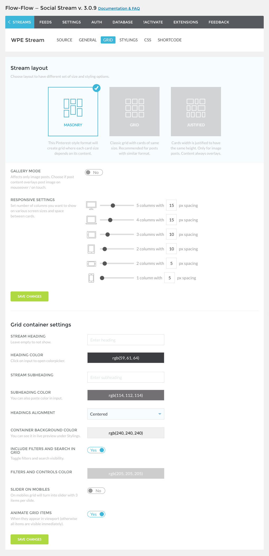Open the Feeds menu tab

46,22
